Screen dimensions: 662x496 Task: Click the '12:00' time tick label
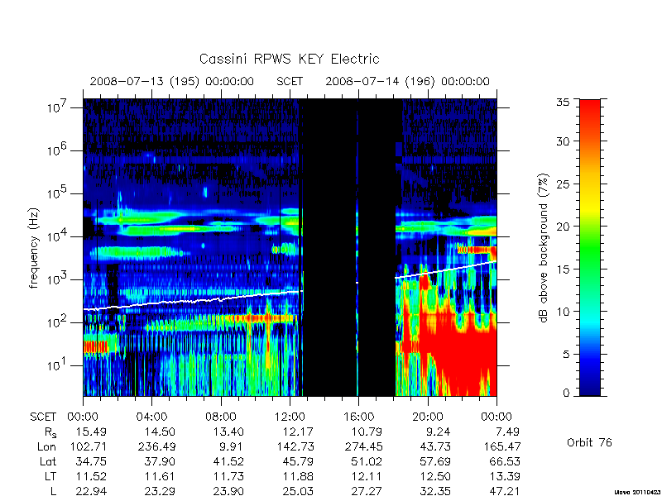(290, 417)
